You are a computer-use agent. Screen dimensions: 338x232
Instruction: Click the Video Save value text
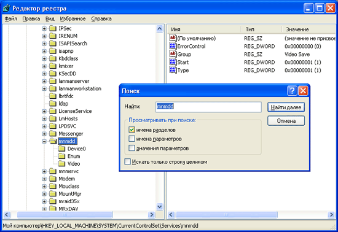tap(297, 54)
